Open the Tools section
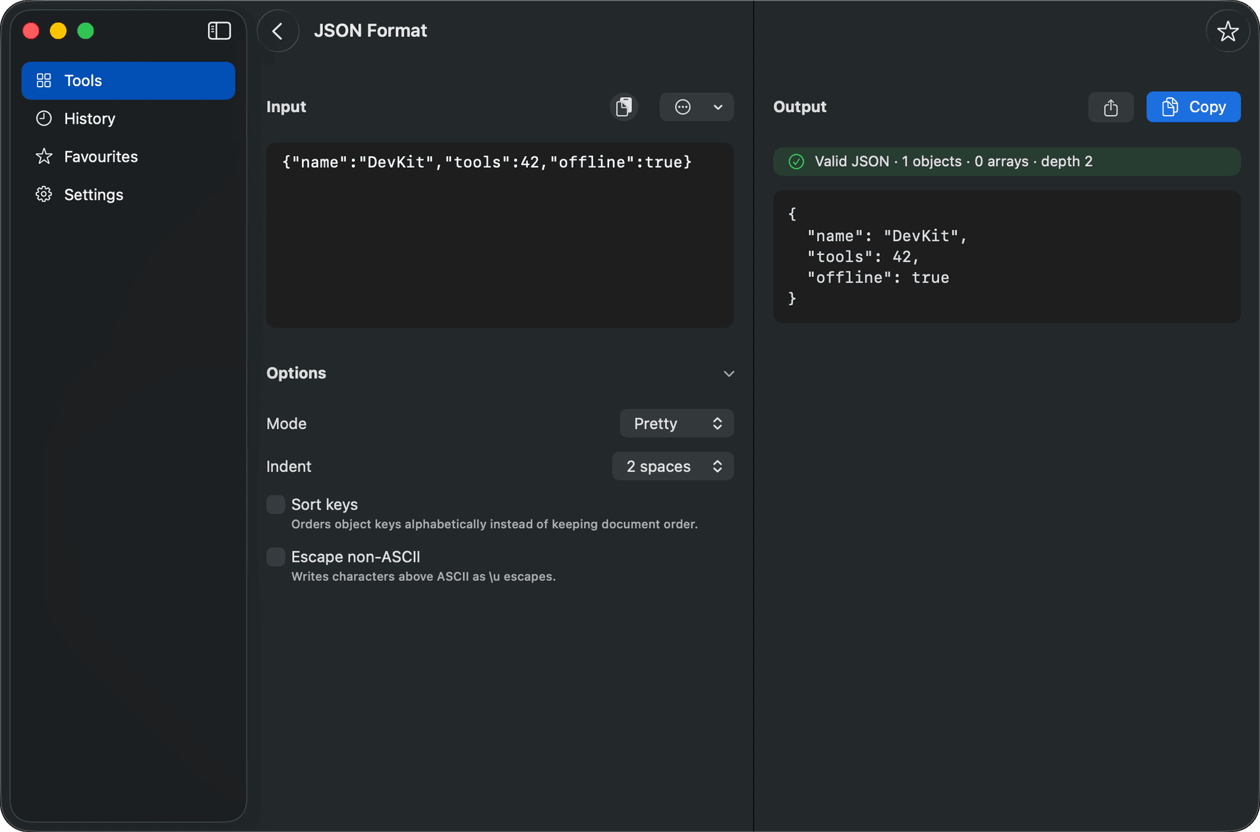 click(x=129, y=81)
